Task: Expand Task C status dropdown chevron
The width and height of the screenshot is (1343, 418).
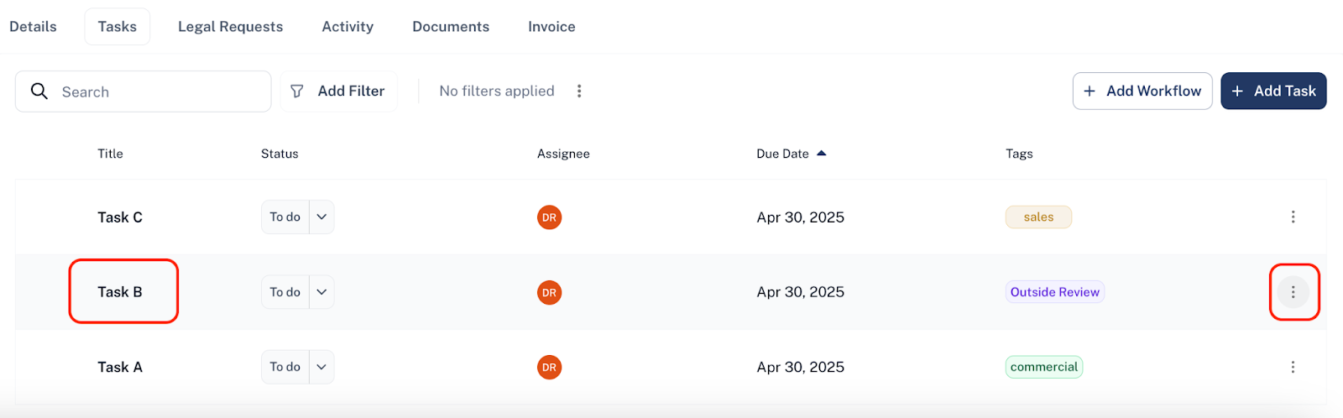Action: coord(321,217)
